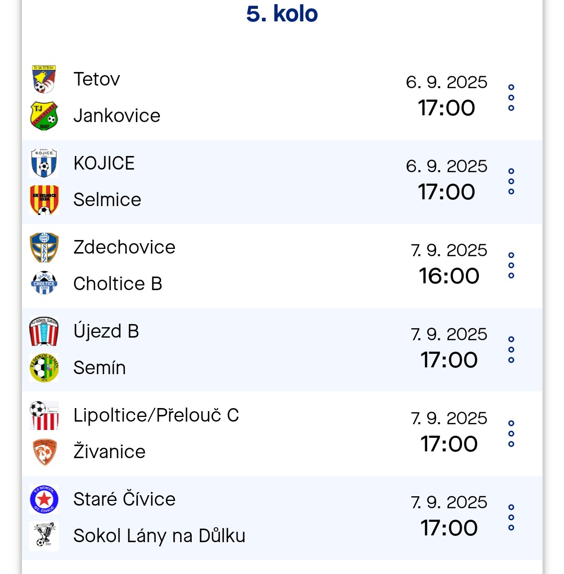Image resolution: width=564 pixels, height=574 pixels.
Task: Tap the Živanice orange shield logo
Action: [44, 452]
